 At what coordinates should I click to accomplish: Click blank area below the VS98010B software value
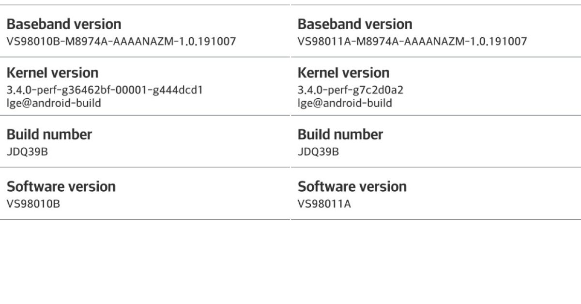pyautogui.click(x=145, y=261)
